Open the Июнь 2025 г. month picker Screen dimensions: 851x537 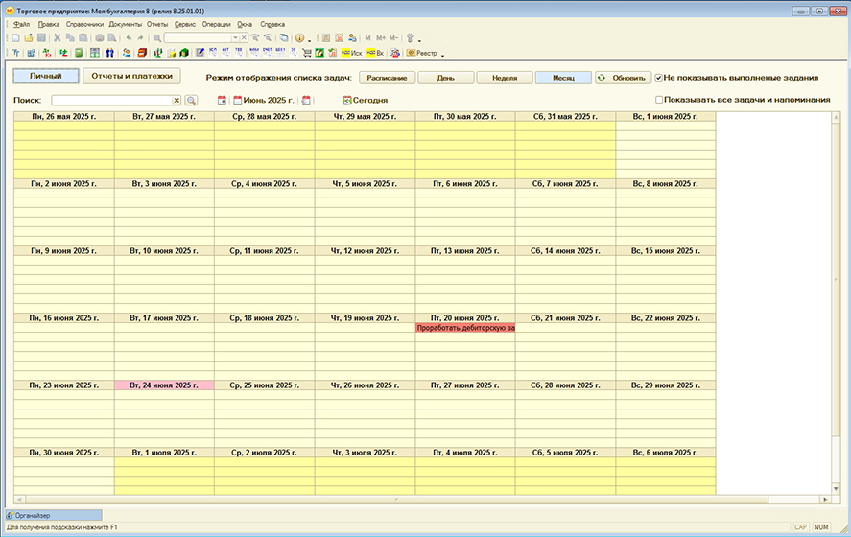click(264, 100)
